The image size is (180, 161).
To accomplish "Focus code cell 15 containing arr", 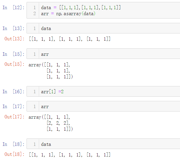I will (103, 54).
